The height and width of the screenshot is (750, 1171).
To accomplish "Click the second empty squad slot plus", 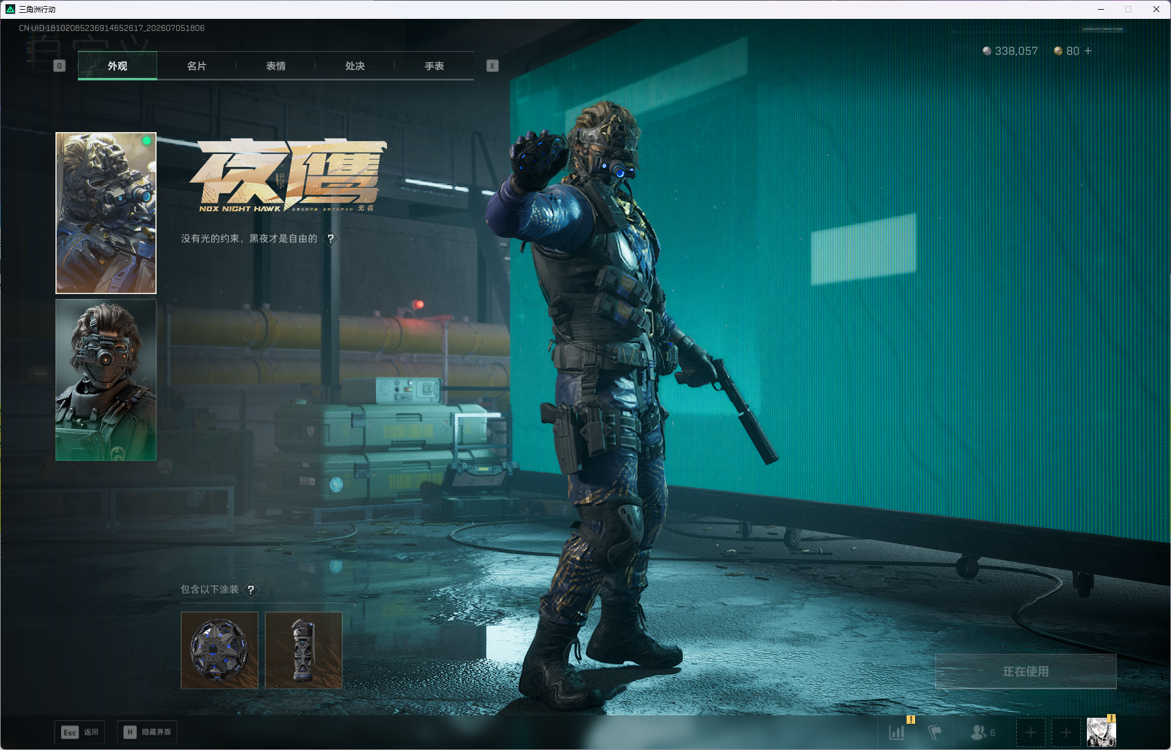I will 1066,732.
